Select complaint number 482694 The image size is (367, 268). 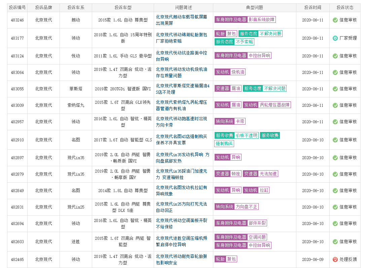[17, 224]
